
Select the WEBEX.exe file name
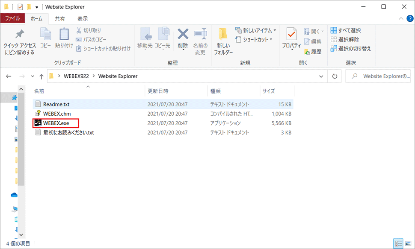[x=56, y=123]
